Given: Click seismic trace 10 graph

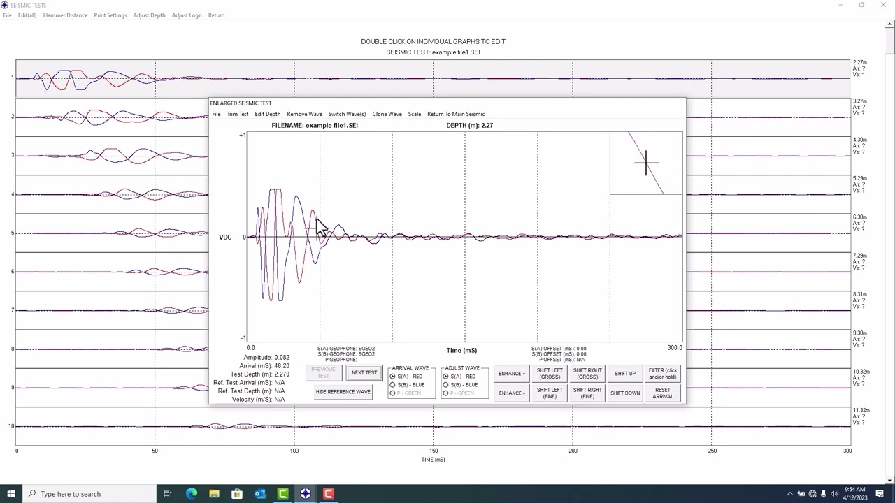Looking at the screenshot, I should 434,426.
